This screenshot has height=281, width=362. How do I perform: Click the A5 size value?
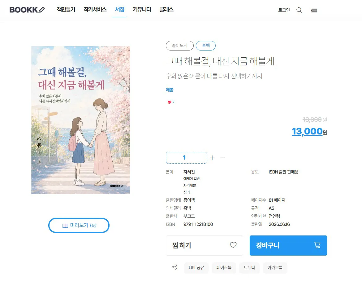[271, 208]
